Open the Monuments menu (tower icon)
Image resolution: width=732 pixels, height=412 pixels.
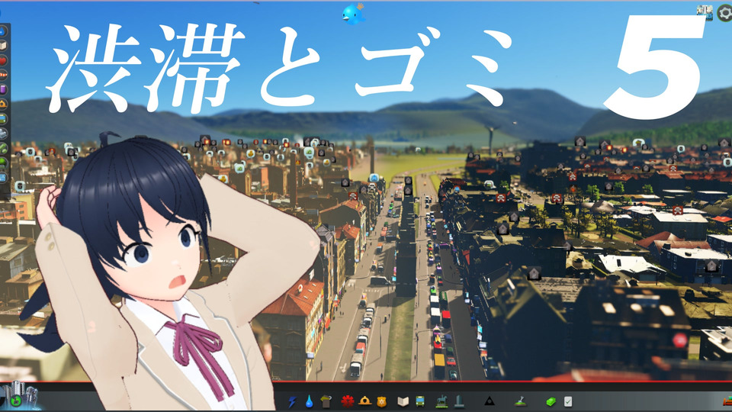[x=459, y=401]
